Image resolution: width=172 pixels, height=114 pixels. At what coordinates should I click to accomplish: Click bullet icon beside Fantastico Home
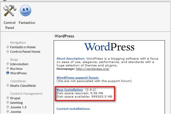8,47
